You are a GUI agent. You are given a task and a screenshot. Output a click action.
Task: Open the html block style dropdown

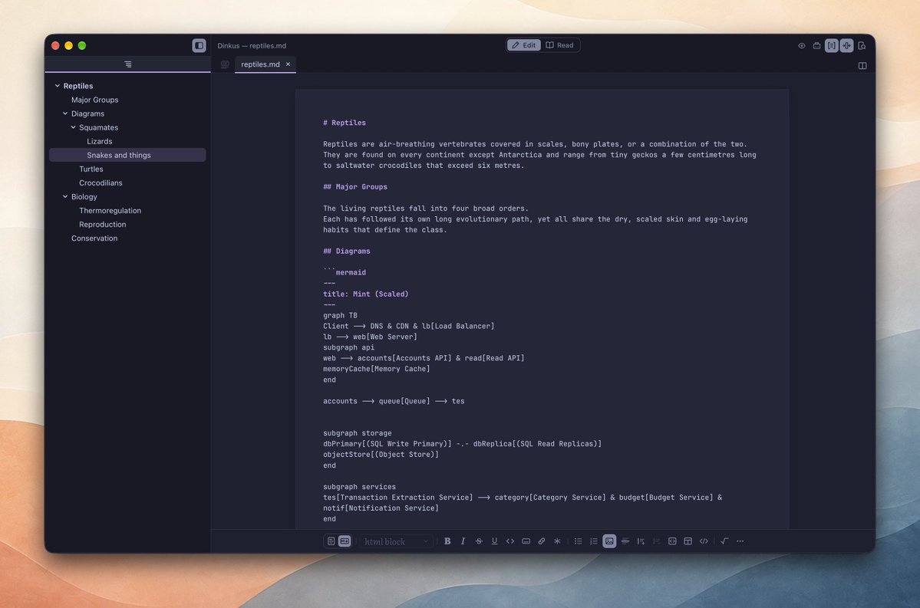tap(396, 542)
